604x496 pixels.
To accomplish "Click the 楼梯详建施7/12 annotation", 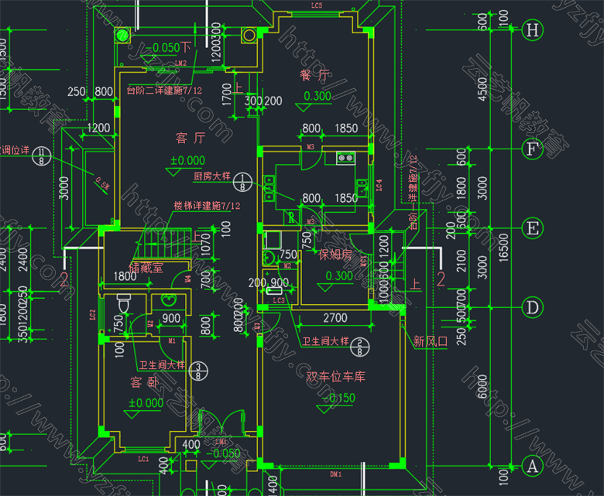I will click(207, 206).
